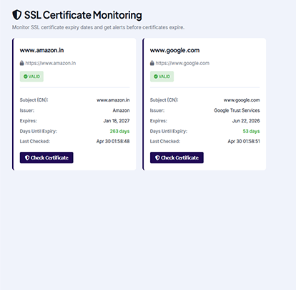
Task: Click the issuer value Google Trust Services
Action: click(x=237, y=110)
